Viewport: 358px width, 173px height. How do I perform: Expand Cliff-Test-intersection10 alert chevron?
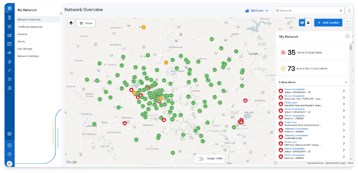tap(344, 143)
